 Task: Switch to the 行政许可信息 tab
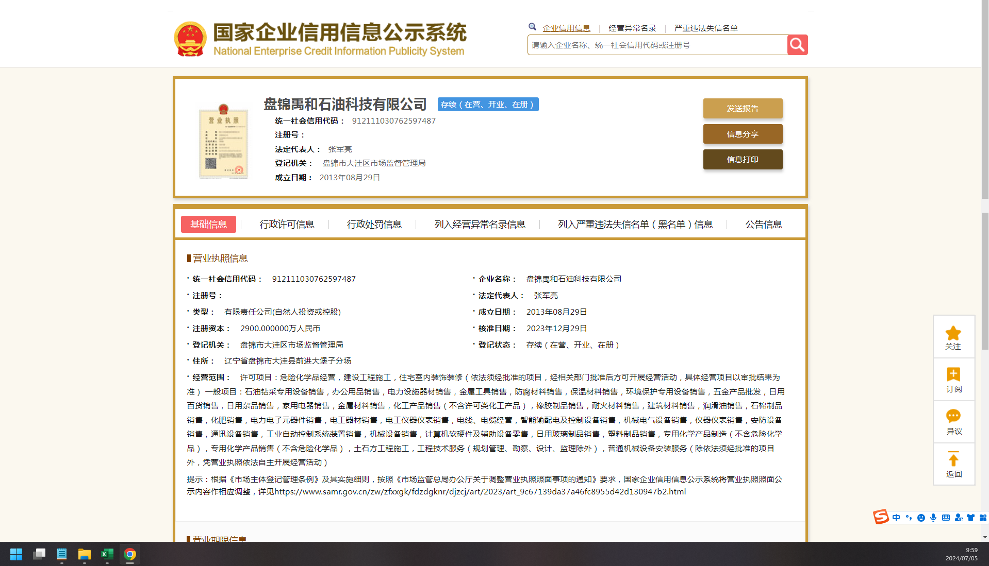[x=287, y=224]
